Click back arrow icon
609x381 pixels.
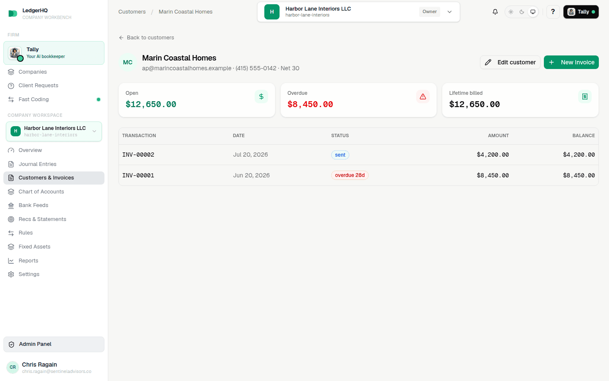click(x=121, y=38)
